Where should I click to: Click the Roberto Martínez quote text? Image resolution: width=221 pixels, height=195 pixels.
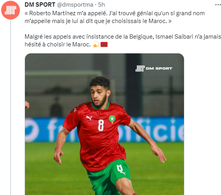[115, 17]
